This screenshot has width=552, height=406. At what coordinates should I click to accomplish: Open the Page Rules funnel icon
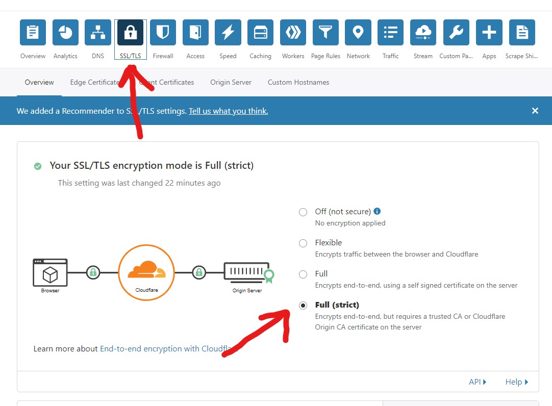(x=325, y=32)
